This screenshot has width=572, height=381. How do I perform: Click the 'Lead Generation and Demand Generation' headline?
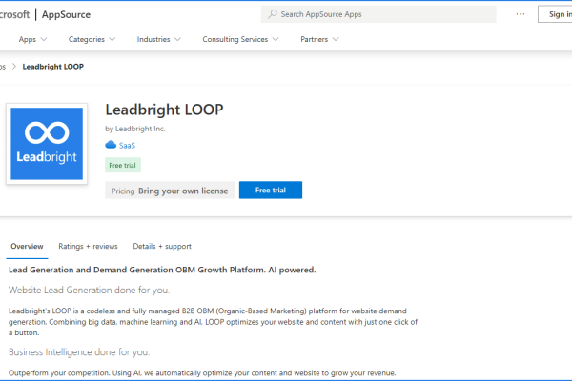[x=162, y=270]
